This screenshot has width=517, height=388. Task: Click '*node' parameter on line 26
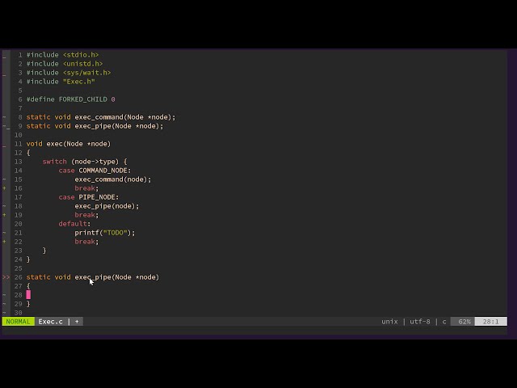[x=145, y=277]
